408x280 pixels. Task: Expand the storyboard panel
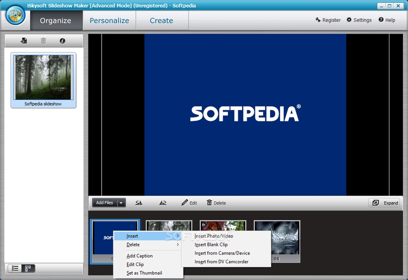point(385,203)
